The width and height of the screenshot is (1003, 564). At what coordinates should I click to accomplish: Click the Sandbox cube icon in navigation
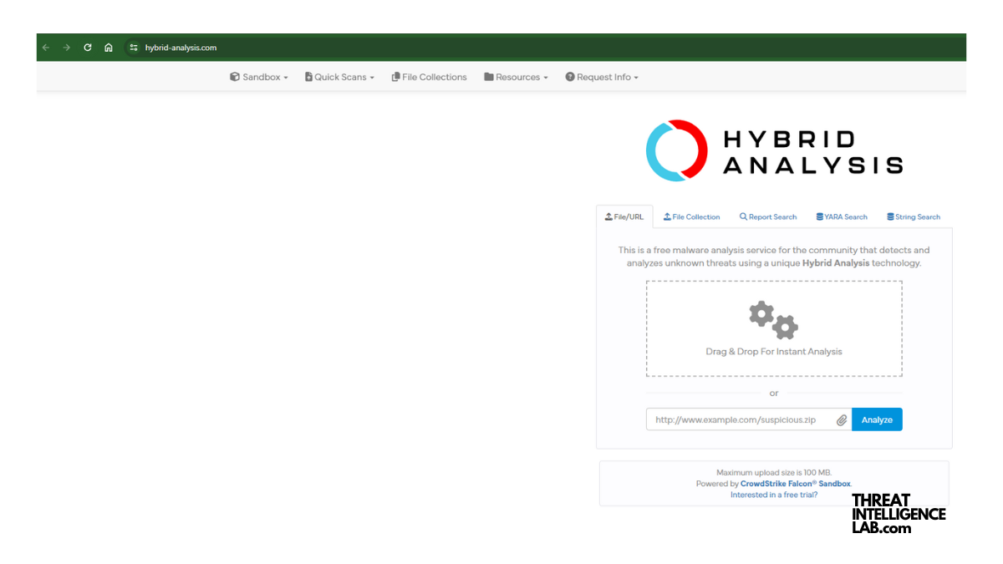[x=235, y=77]
